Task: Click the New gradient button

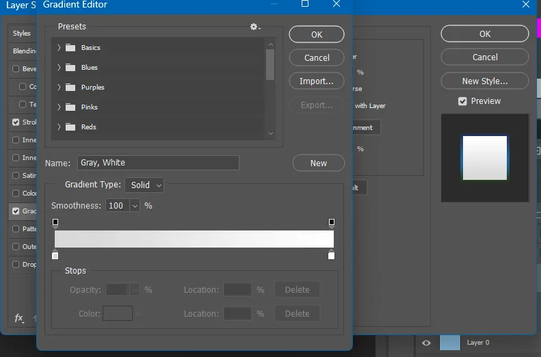Action: coord(318,163)
